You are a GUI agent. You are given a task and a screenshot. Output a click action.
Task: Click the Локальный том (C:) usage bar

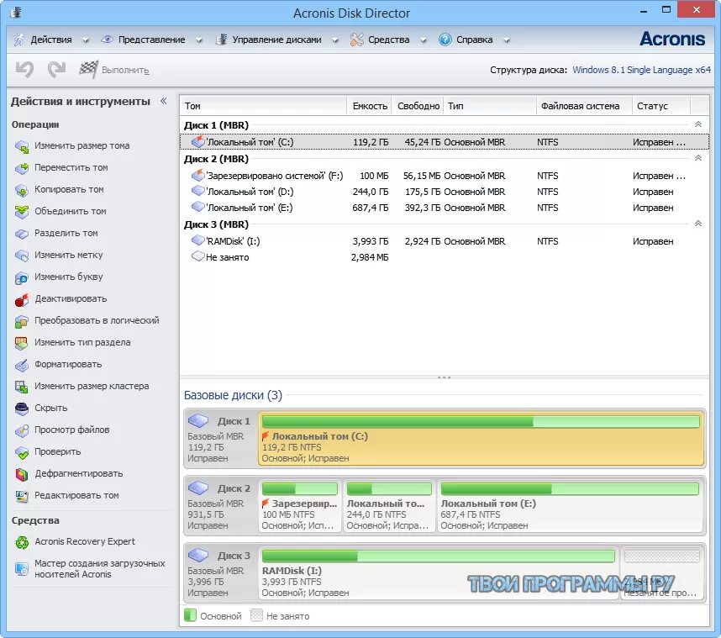coord(481,421)
